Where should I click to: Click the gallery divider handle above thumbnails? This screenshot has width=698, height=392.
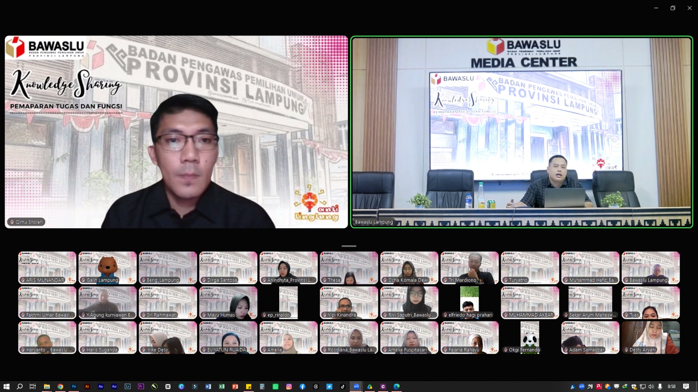click(349, 246)
